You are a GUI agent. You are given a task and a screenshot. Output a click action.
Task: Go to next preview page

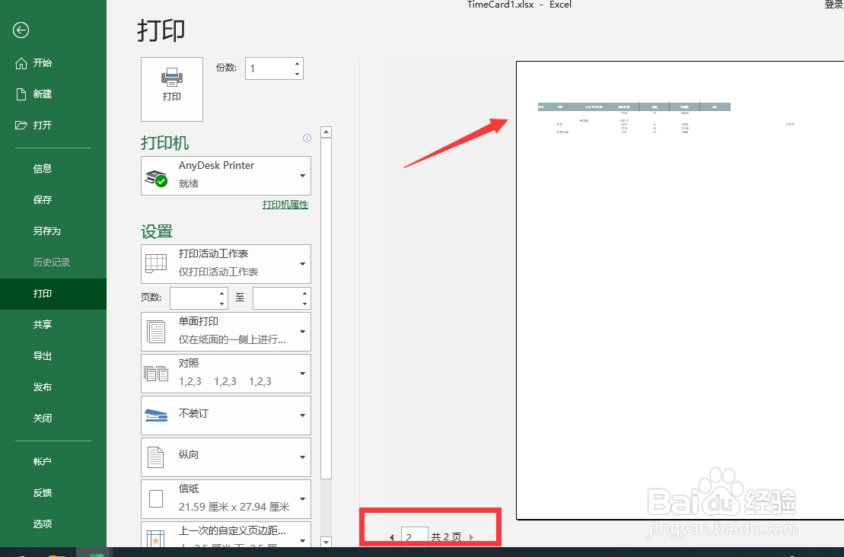click(472, 537)
